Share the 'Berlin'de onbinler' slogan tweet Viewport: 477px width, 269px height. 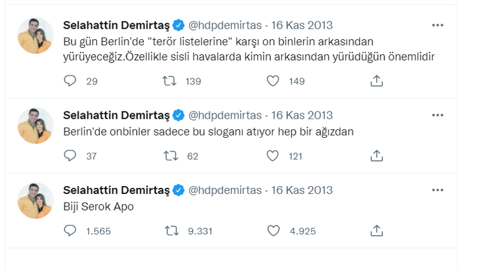point(376,156)
